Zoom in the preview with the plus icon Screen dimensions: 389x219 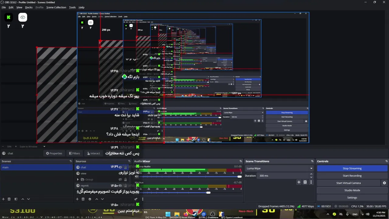point(16,147)
